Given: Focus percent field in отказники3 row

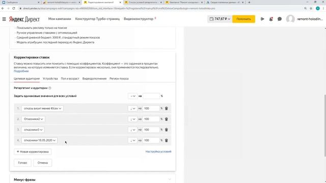Looking at the screenshot, I should (x=151, y=130).
